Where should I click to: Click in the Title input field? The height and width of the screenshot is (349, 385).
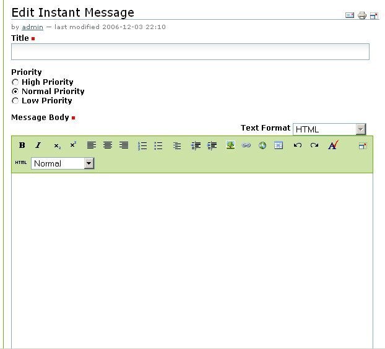(190, 52)
